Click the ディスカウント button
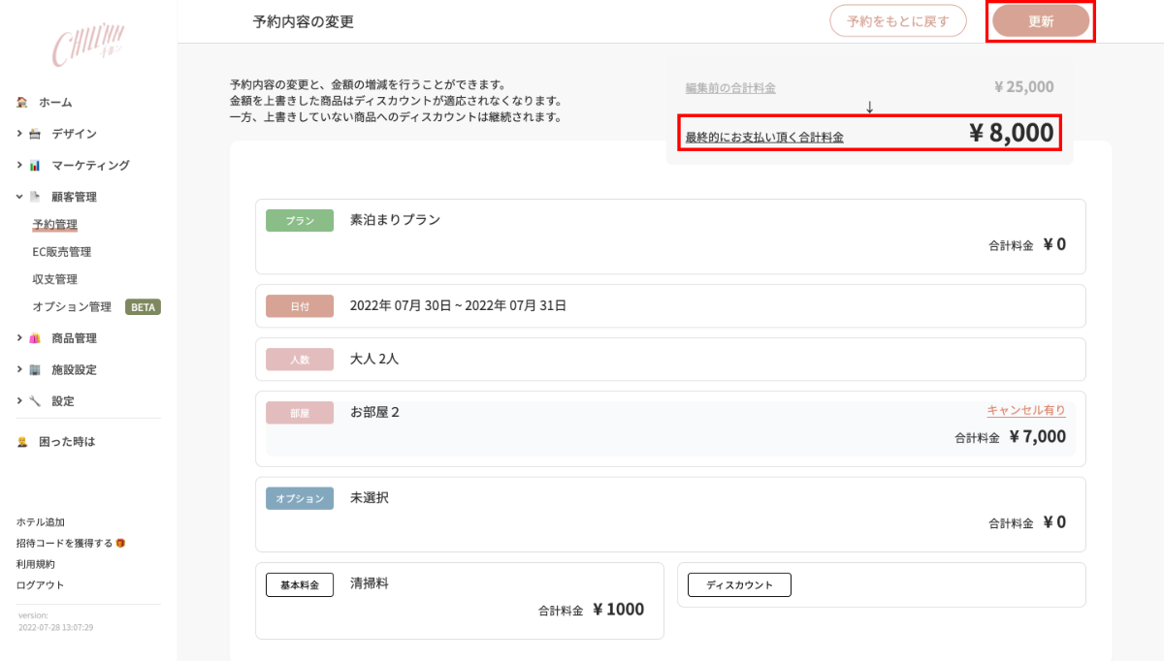Image resolution: width=1164 pixels, height=661 pixels. pyautogui.click(x=739, y=585)
